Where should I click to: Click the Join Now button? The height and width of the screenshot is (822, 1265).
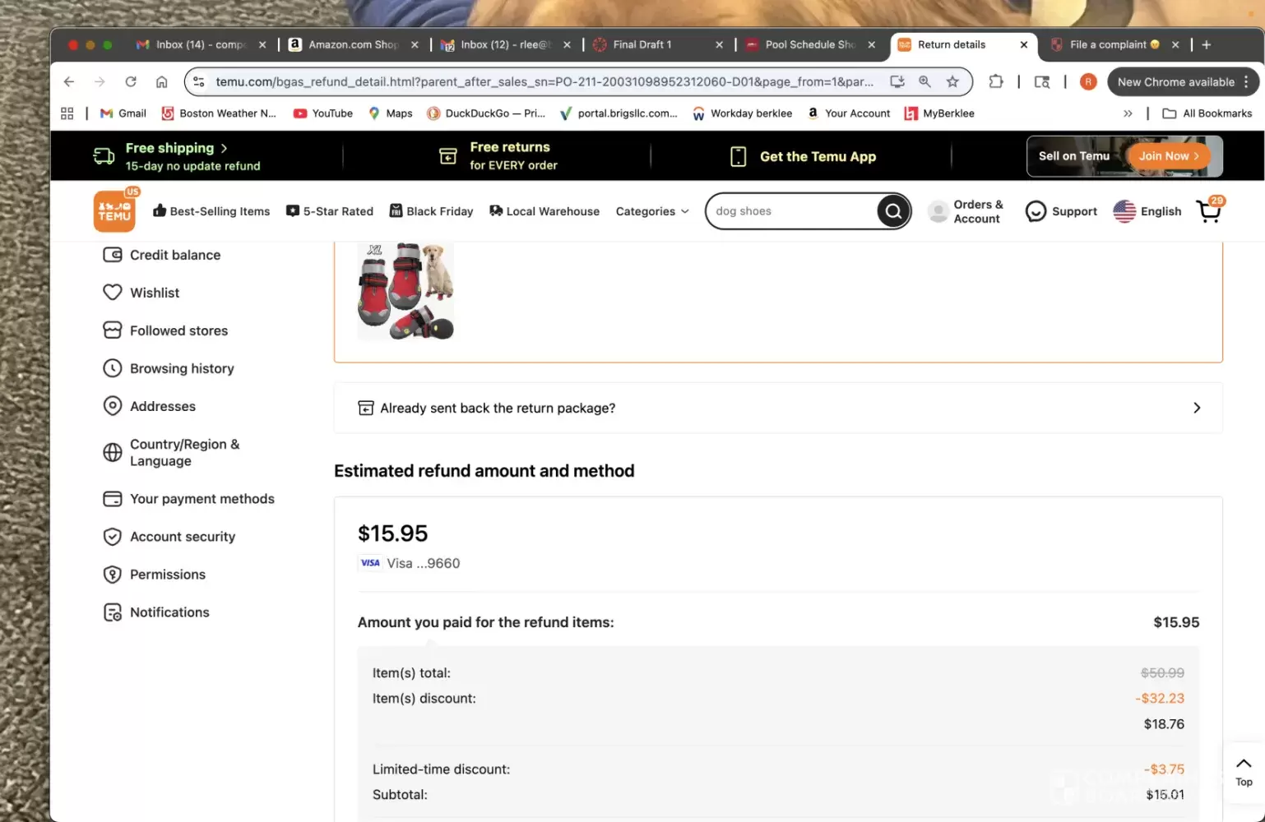click(x=1168, y=156)
